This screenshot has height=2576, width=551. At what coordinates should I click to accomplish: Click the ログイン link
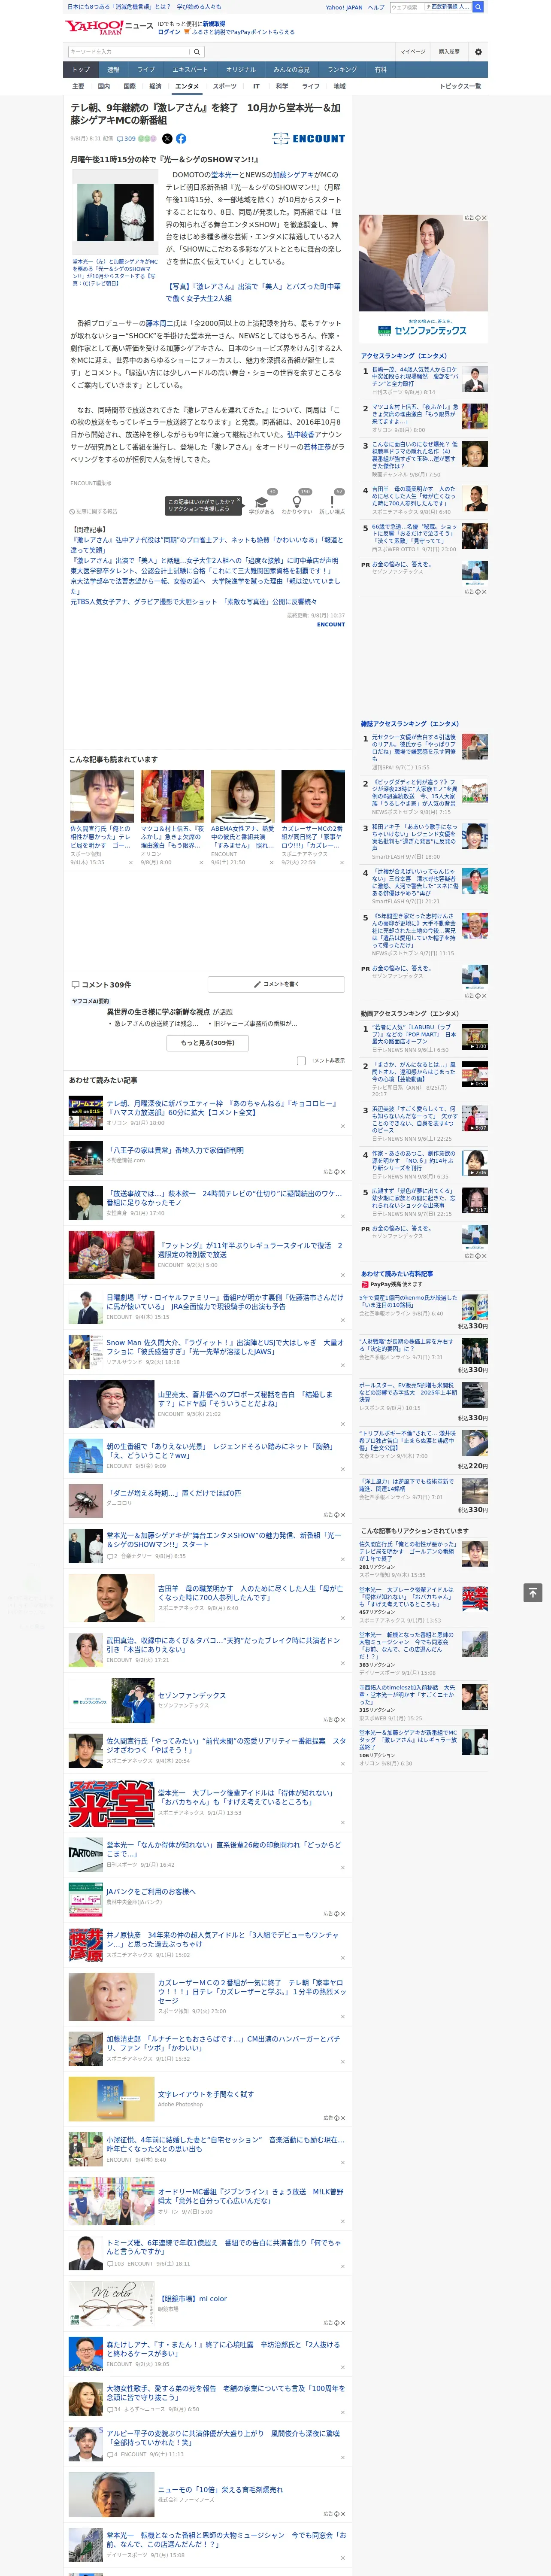169,32
